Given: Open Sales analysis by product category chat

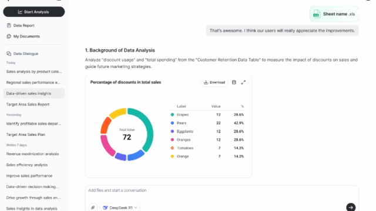Looking at the screenshot, I should pos(34,72).
